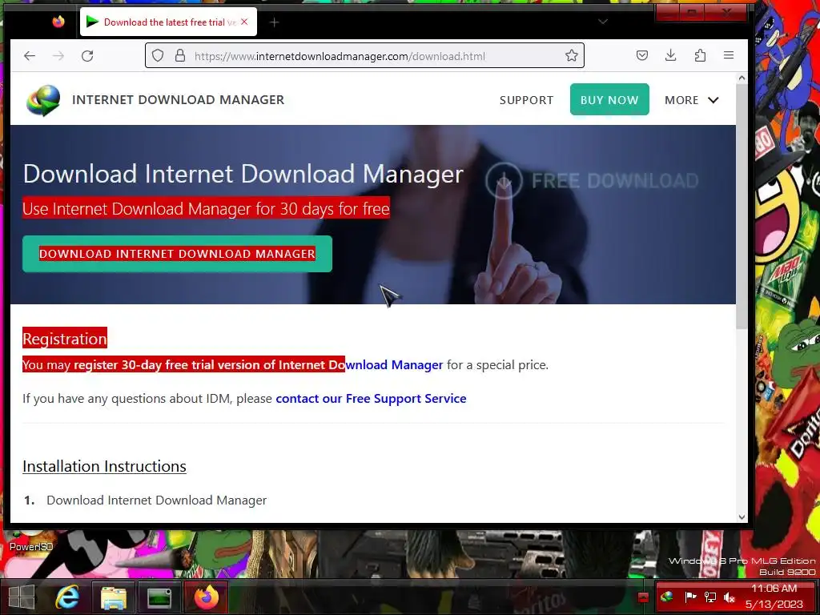Click the muted speaker volume tray icon
Screen dimensions: 820x615
[x=730, y=597]
